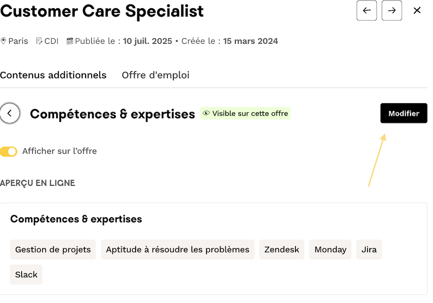Select the Aptitude à résoudre les problèmes tag
Image resolution: width=433 pixels, height=303 pixels.
tap(178, 250)
